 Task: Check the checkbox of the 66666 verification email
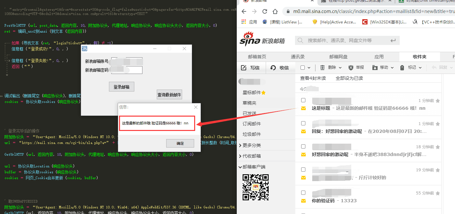[x=303, y=100]
